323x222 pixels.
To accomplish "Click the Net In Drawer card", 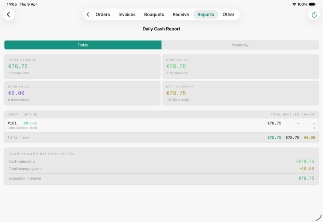I will coord(241,93).
